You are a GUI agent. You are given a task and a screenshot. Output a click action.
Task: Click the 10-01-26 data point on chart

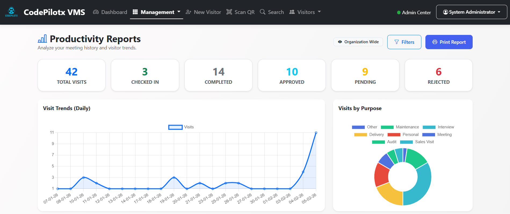(x=84, y=177)
